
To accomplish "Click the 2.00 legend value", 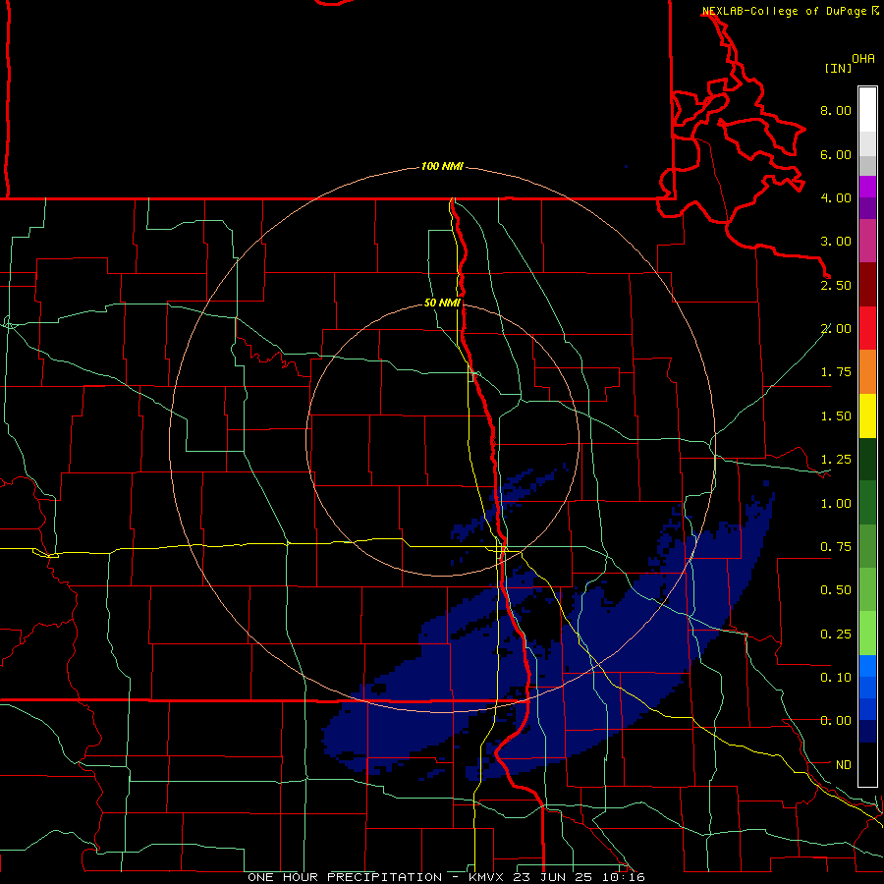I will 836,329.
